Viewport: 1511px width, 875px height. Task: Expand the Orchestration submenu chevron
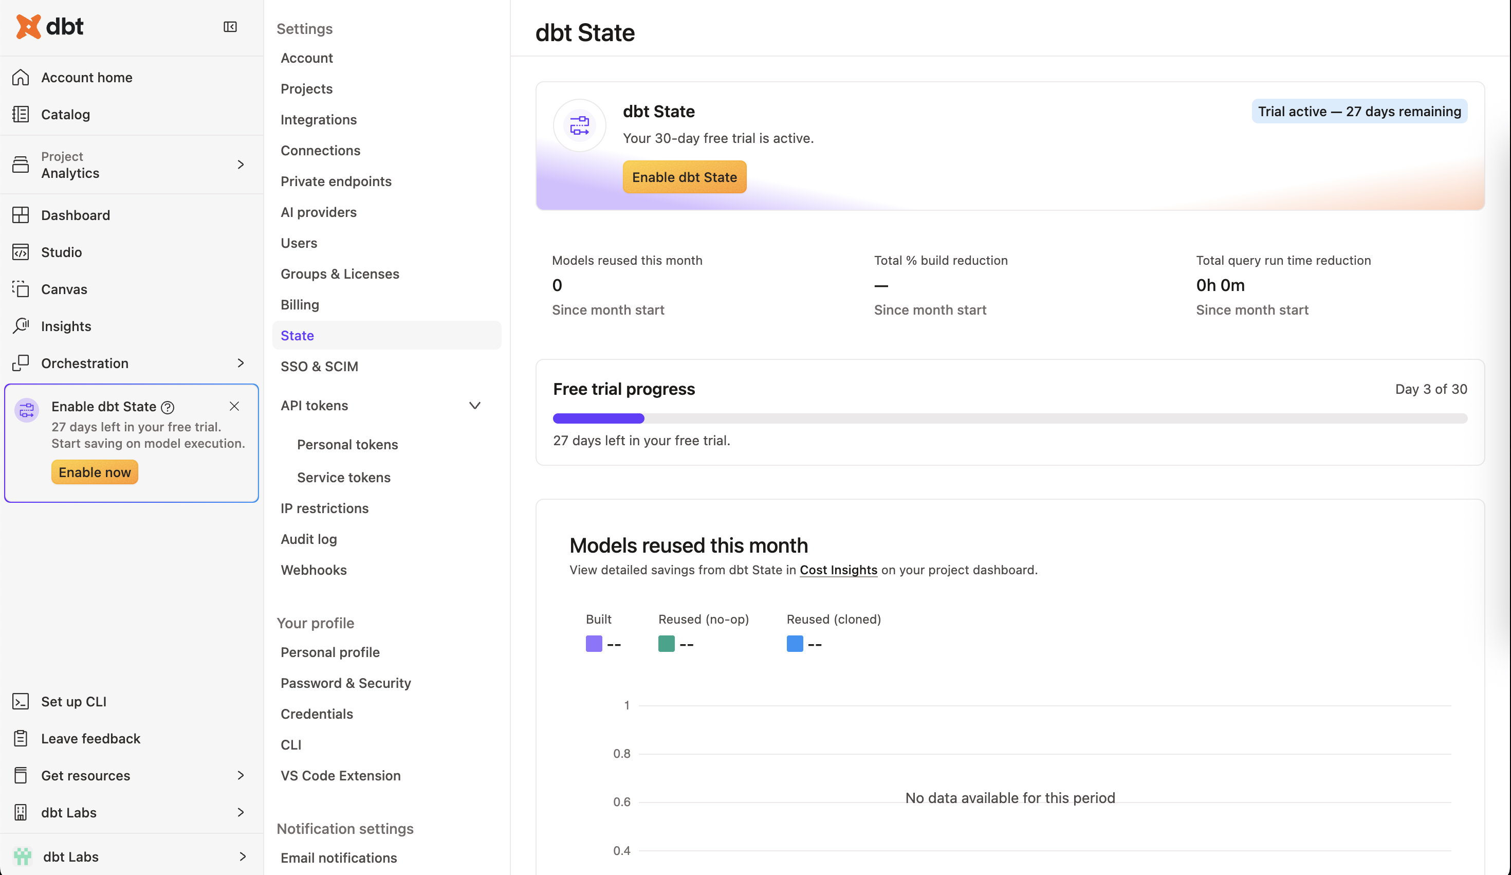pos(241,363)
